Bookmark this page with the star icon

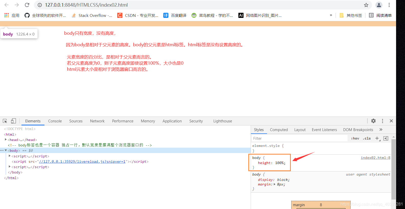(x=366, y=5)
